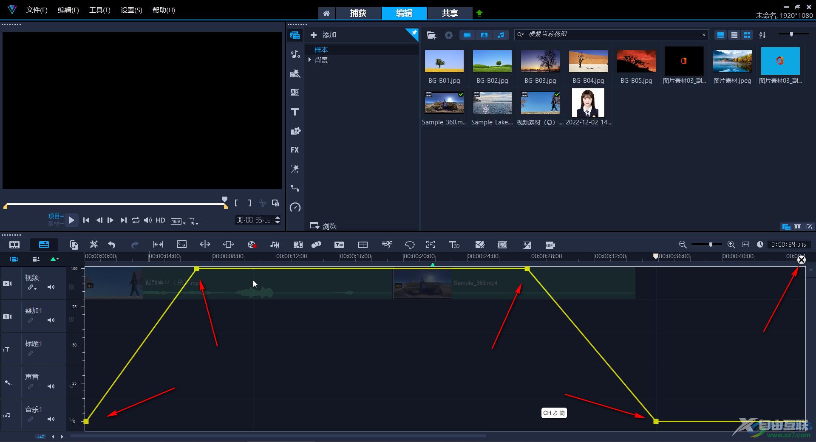Click the green upload arrow icon
Screen dimensions: 816x442
click(x=479, y=13)
